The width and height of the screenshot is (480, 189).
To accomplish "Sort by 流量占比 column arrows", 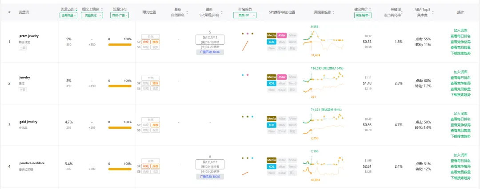I will click(x=76, y=9).
